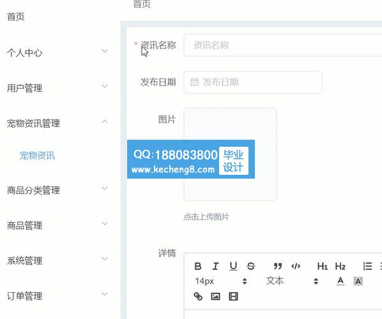Insert an image in editor

pos(215,297)
